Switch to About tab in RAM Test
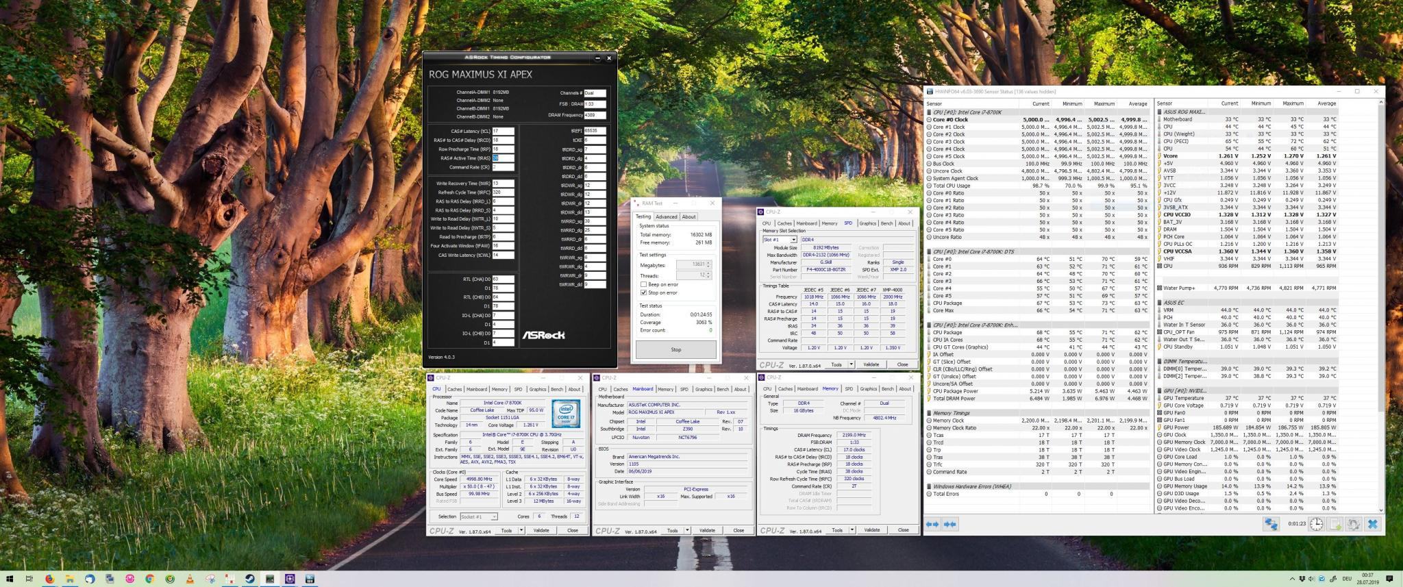The width and height of the screenshot is (1403, 587). (688, 216)
